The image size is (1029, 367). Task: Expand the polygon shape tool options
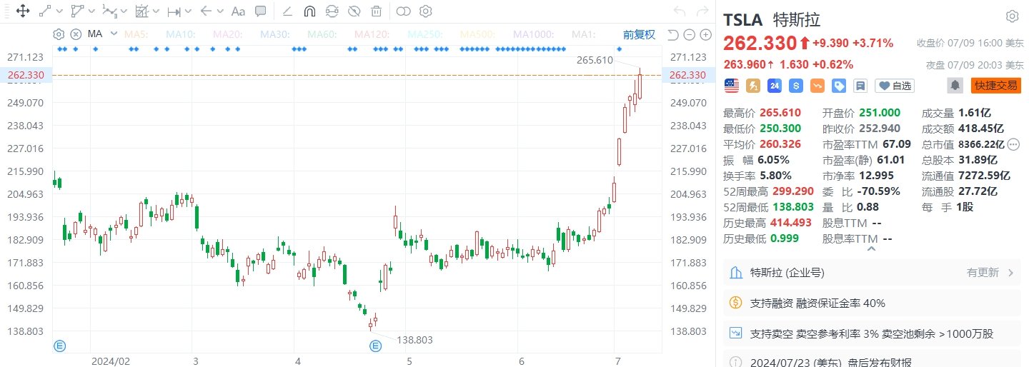(x=91, y=11)
